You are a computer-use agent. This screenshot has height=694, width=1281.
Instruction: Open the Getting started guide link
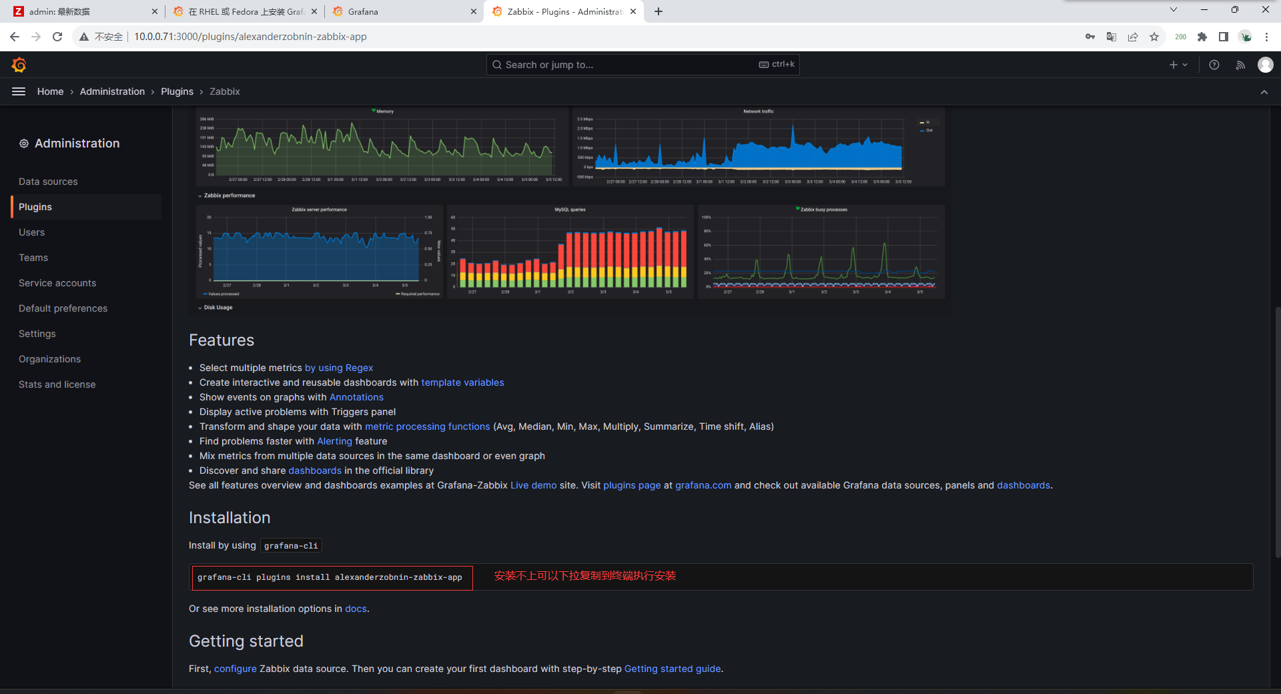point(673,669)
